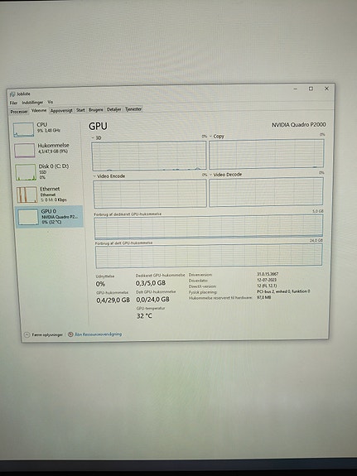This screenshot has height=476, width=357.
Task: Click the Jobliste title bar app icon
Action: pos(12,94)
